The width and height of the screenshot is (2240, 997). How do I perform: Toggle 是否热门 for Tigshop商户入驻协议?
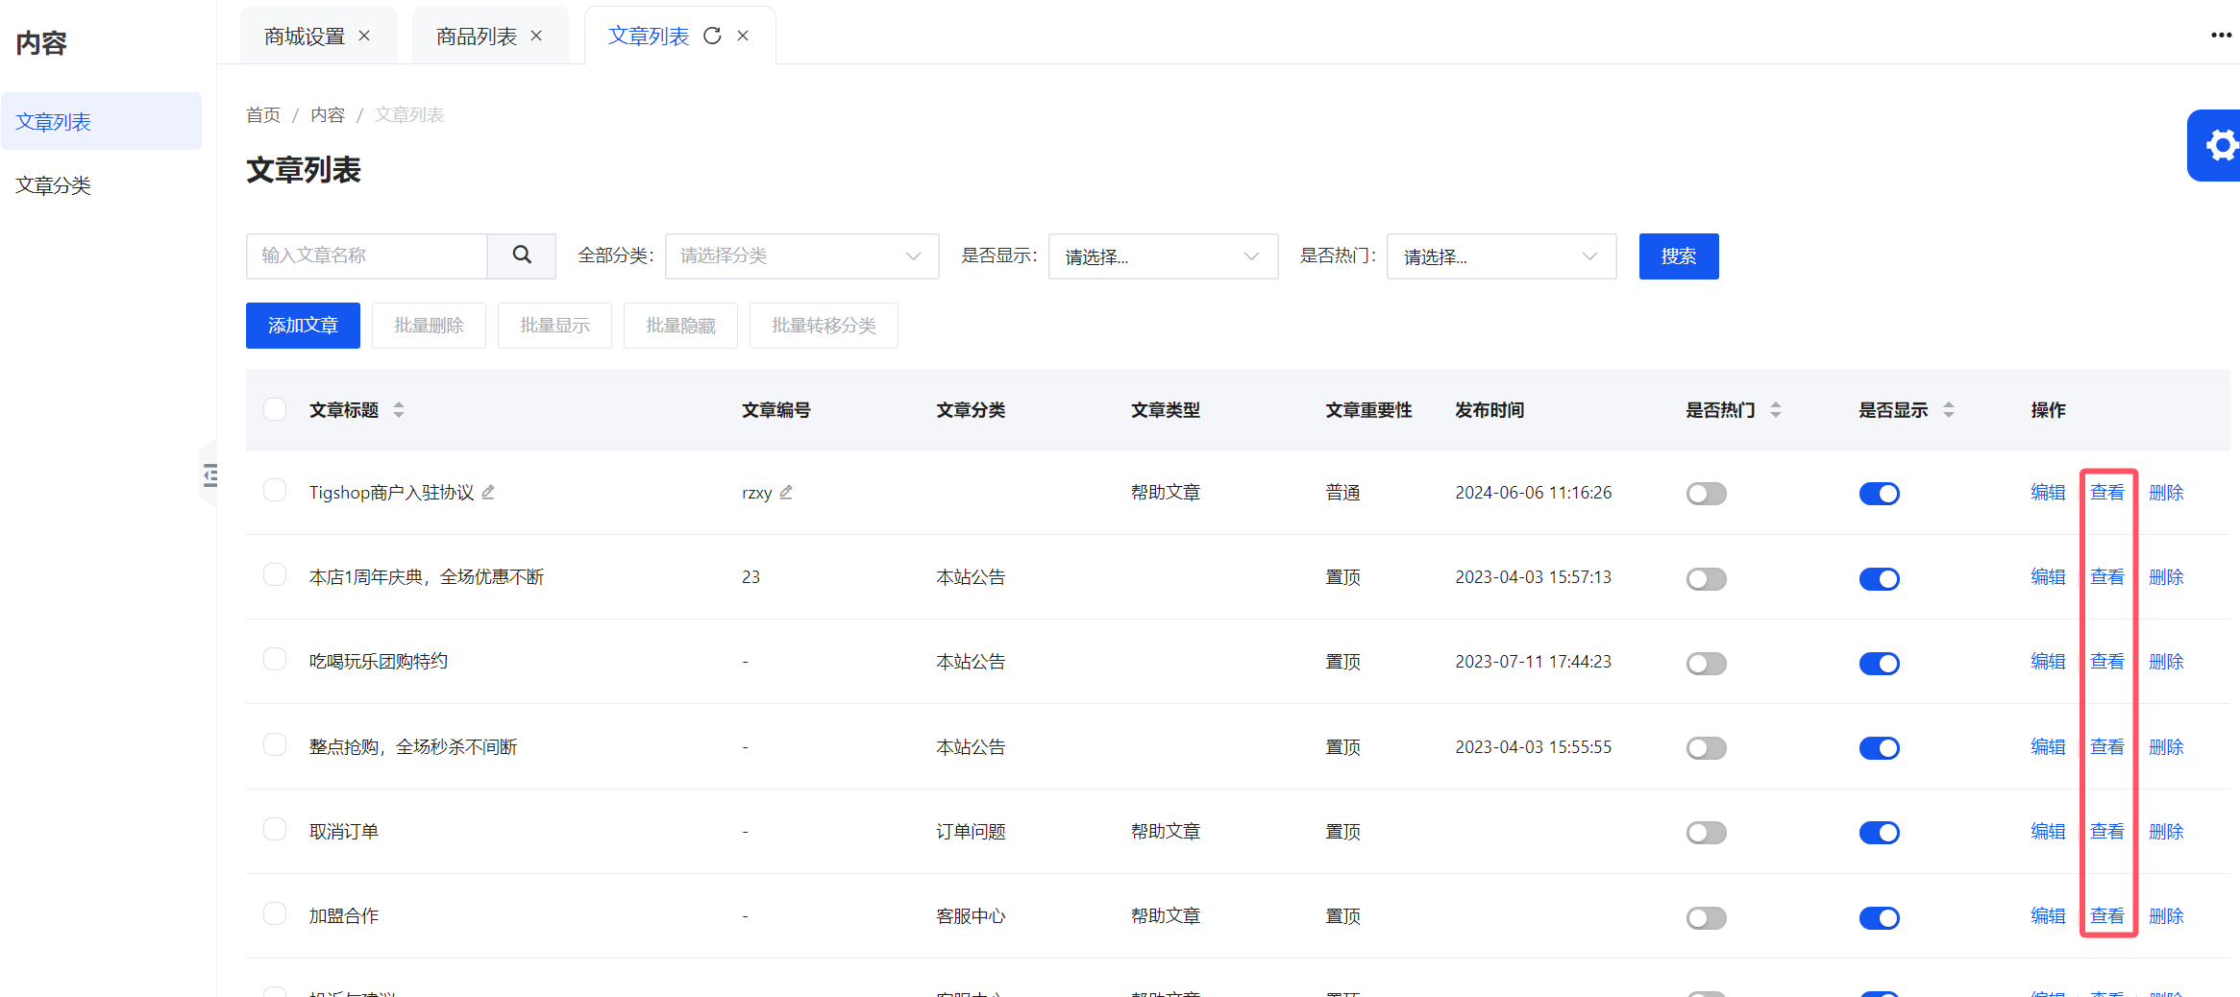click(x=1707, y=494)
